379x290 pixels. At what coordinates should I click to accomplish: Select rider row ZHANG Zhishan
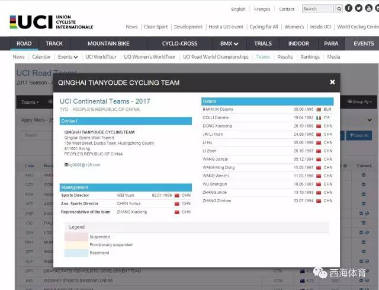267,200
